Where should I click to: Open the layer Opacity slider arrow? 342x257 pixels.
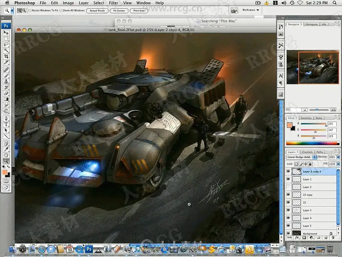(x=338, y=157)
